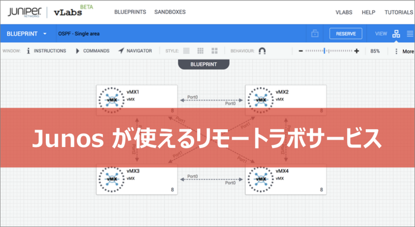This screenshot has width=415, height=227.
Task: Choose the large grid style
Action: click(x=215, y=51)
